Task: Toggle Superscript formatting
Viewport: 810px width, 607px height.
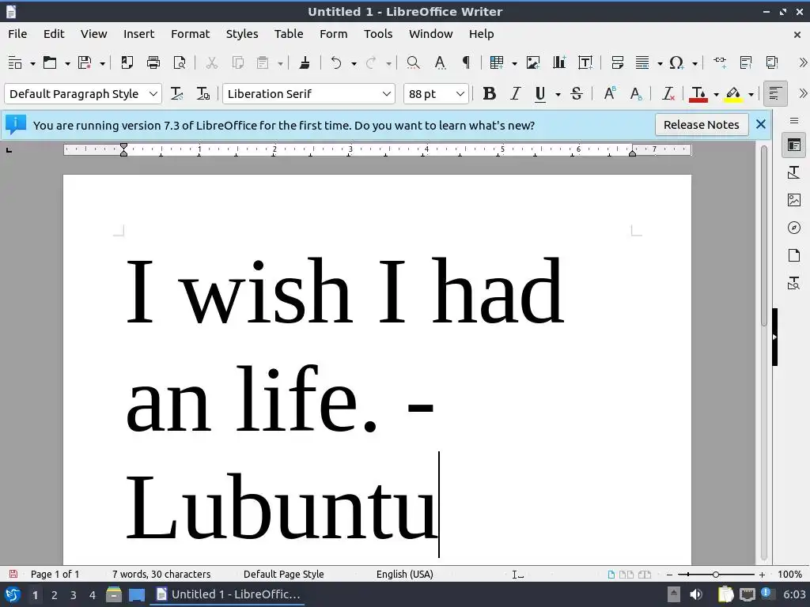Action: pos(610,94)
